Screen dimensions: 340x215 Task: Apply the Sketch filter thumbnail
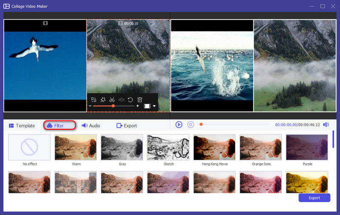tap(168, 147)
